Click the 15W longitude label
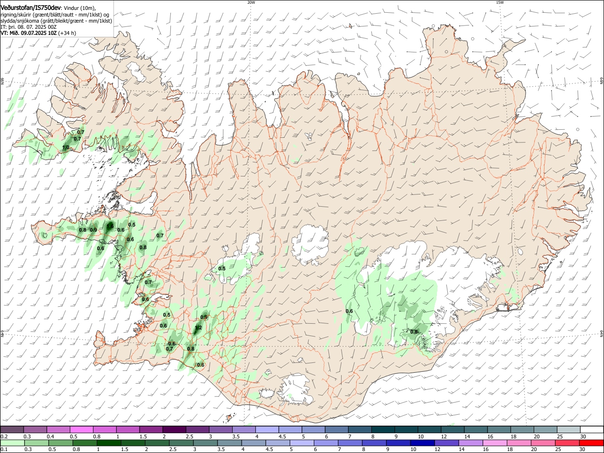Viewport: 604px width, 453px height. pos(500,2)
